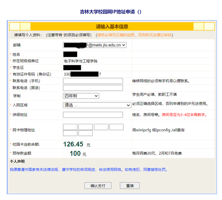Click the 联系电话（手机）input field

(93, 81)
